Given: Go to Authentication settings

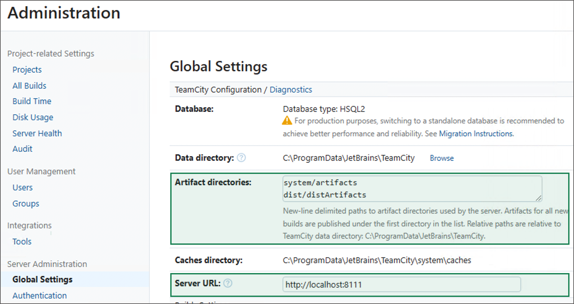Looking at the screenshot, I should coord(39,295).
